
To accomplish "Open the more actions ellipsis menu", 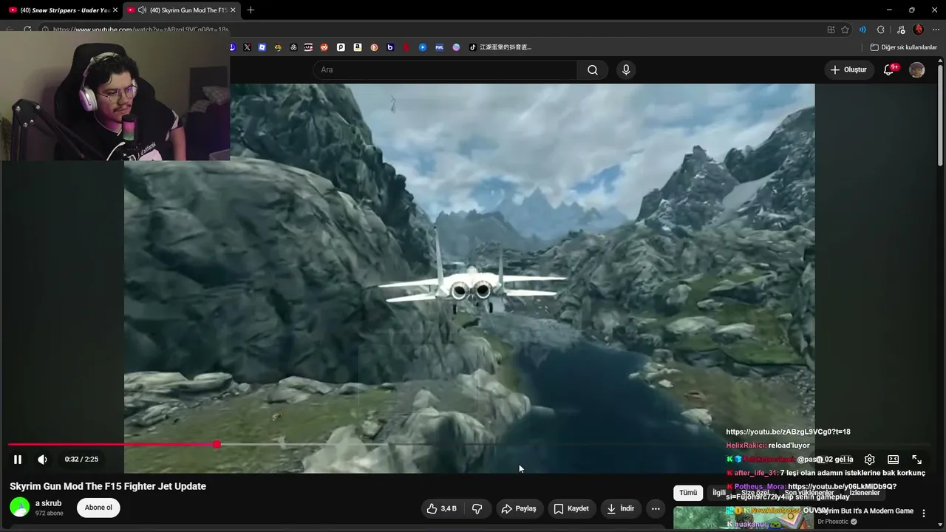I will tap(656, 508).
